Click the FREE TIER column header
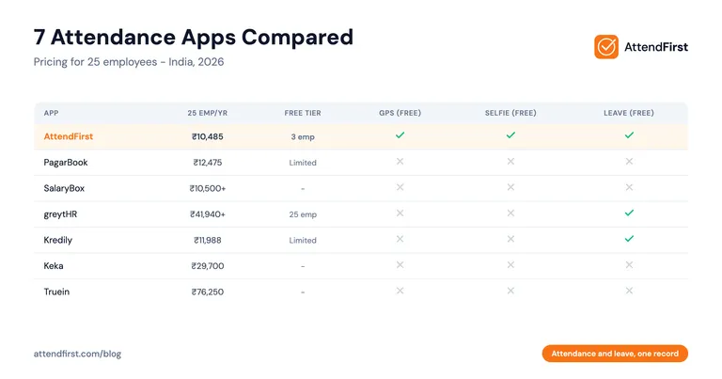Screen dimensions: 722x379 point(303,113)
